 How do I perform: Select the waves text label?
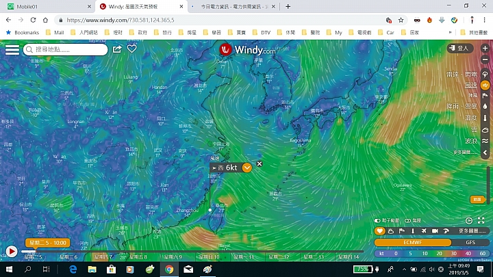471,141
